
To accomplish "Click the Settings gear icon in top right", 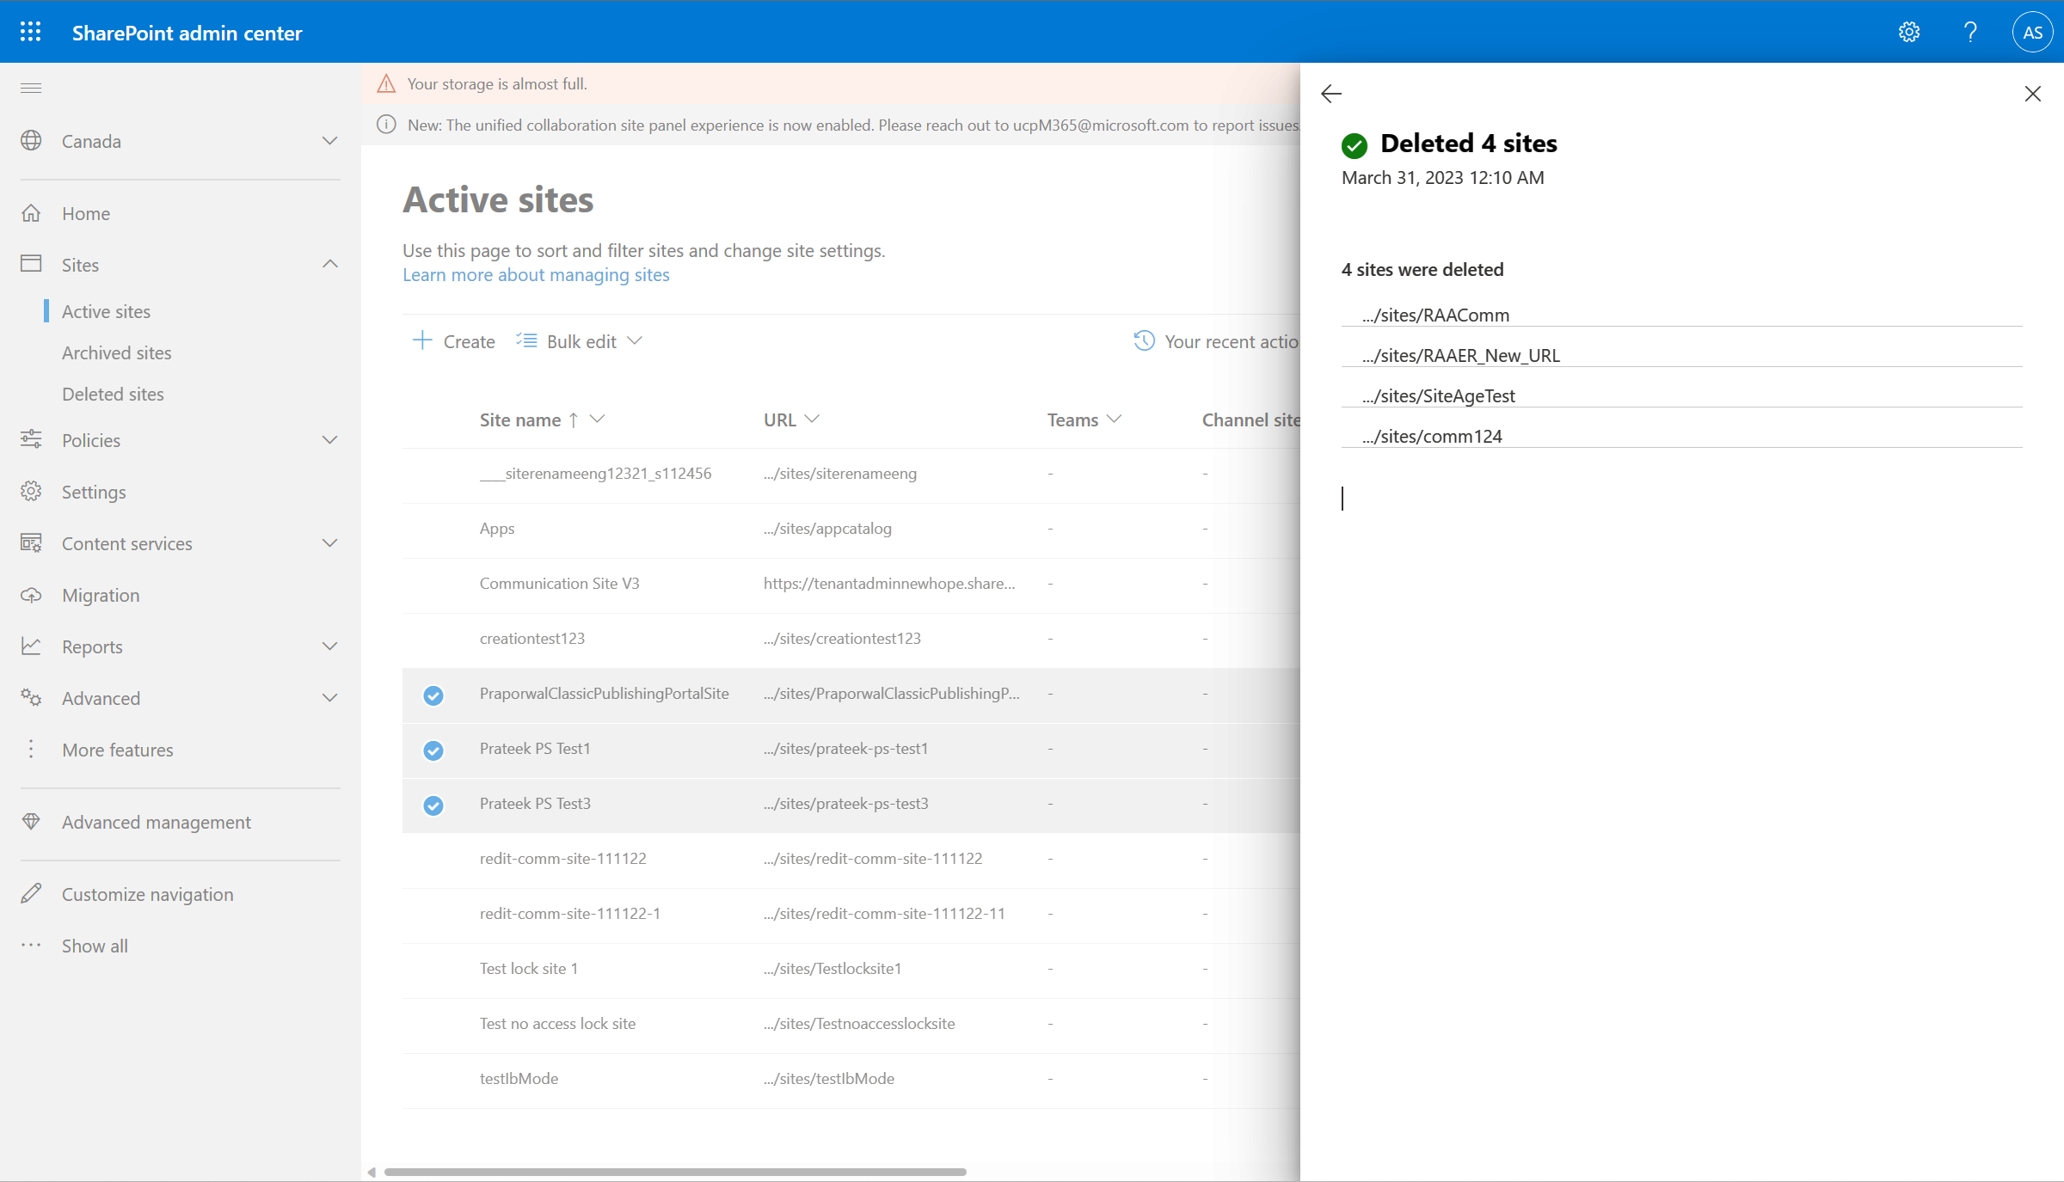I will tap(1911, 31).
